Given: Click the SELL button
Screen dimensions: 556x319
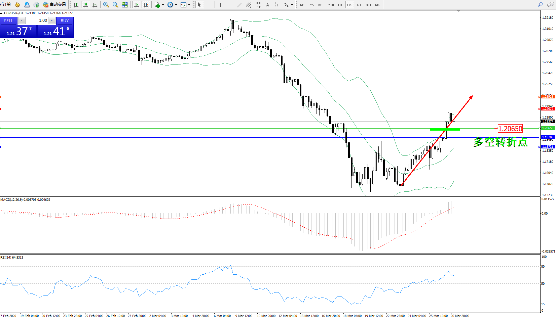Looking at the screenshot, I should pos(8,20).
